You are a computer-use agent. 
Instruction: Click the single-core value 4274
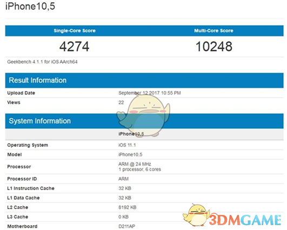pos(74,46)
